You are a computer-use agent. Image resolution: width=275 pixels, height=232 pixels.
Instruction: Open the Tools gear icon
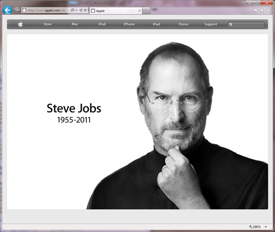(x=268, y=11)
